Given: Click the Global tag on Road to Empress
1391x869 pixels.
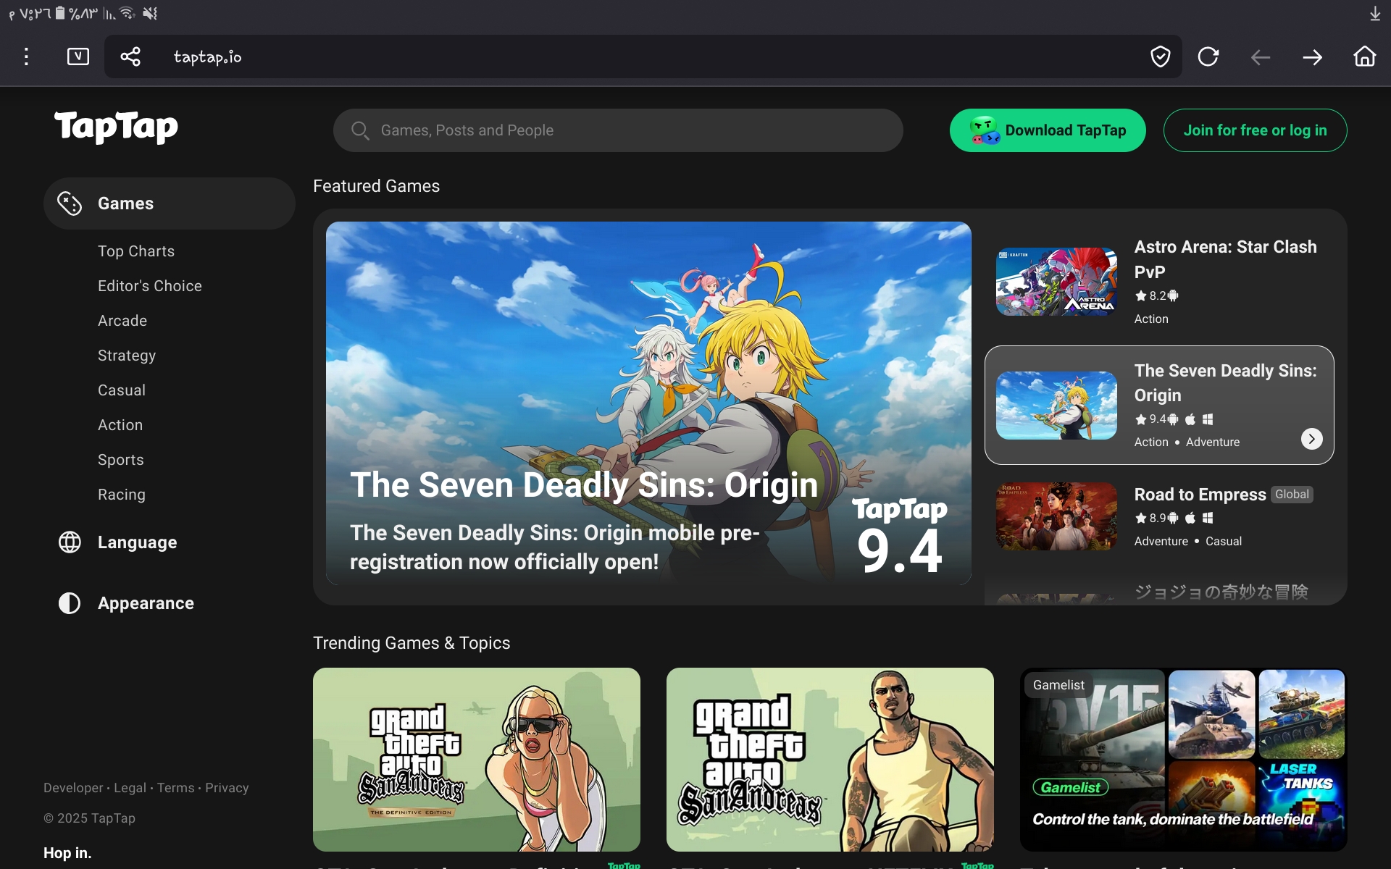Looking at the screenshot, I should coord(1292,495).
